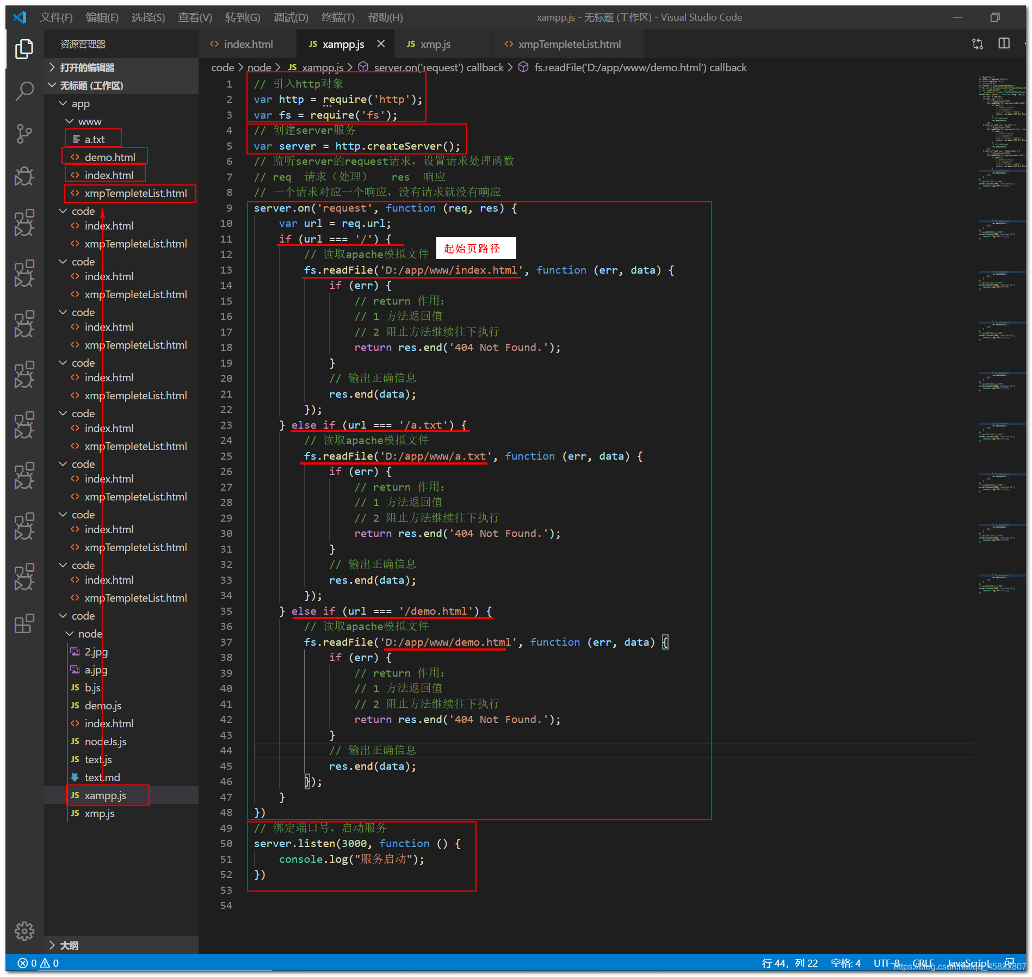1032x977 pixels.
Task: Click the xampp.js breadcrumb segment
Action: (x=316, y=67)
